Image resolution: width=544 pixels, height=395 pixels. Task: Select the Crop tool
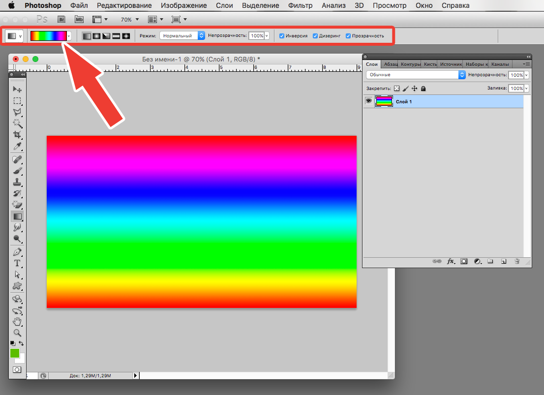[x=17, y=135]
